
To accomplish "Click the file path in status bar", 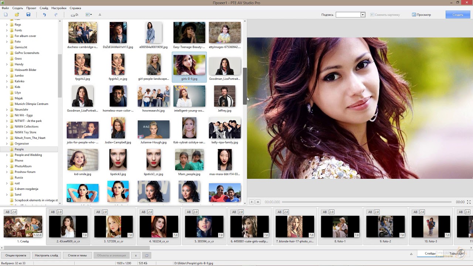I will pyautogui.click(x=194, y=263).
